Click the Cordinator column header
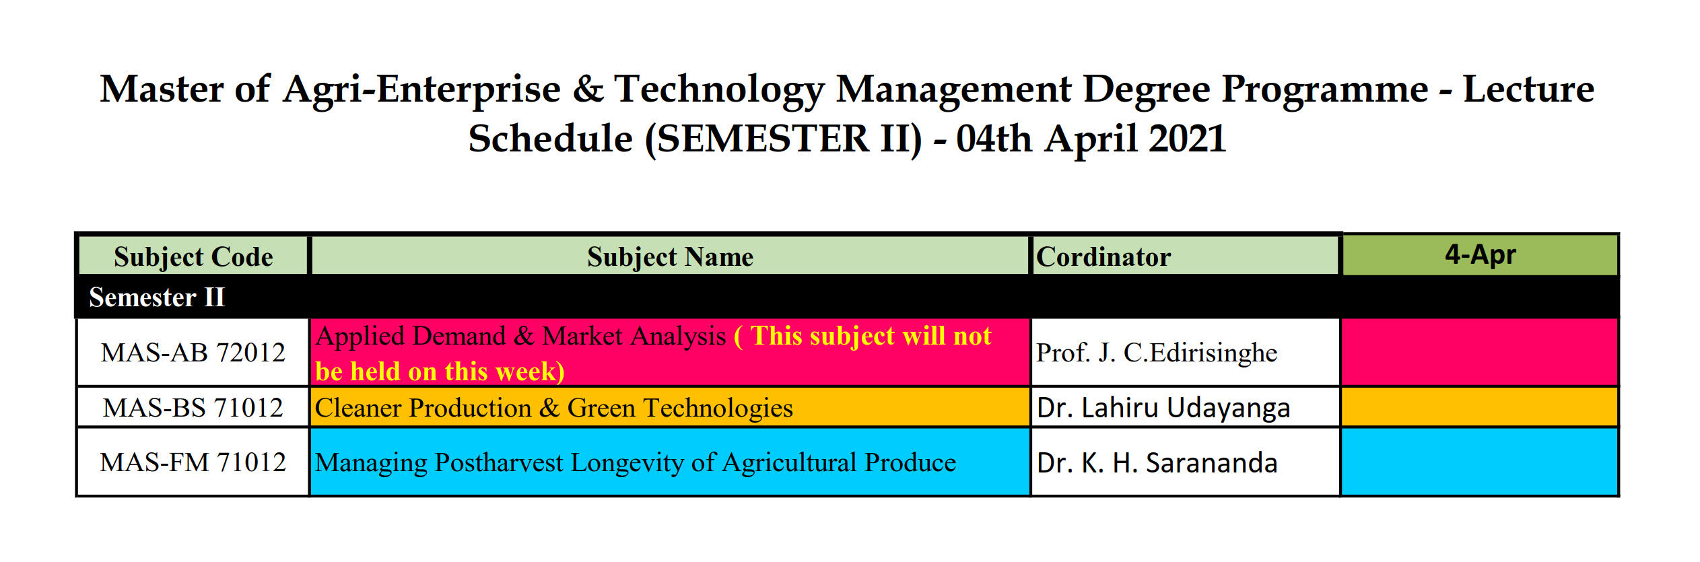 point(1104,256)
